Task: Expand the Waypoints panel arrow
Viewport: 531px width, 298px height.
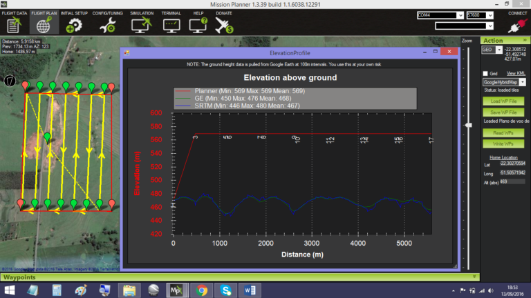Action: (474, 277)
